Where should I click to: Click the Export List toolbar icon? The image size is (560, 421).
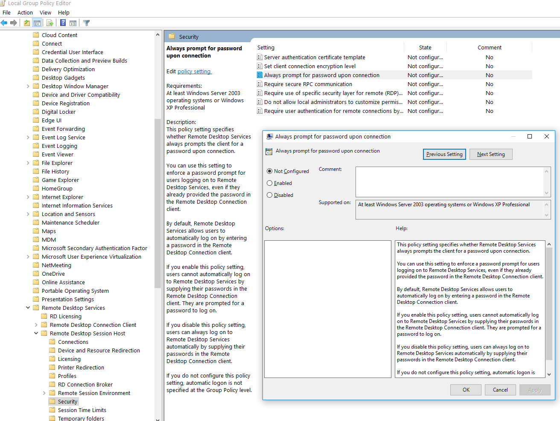50,23
